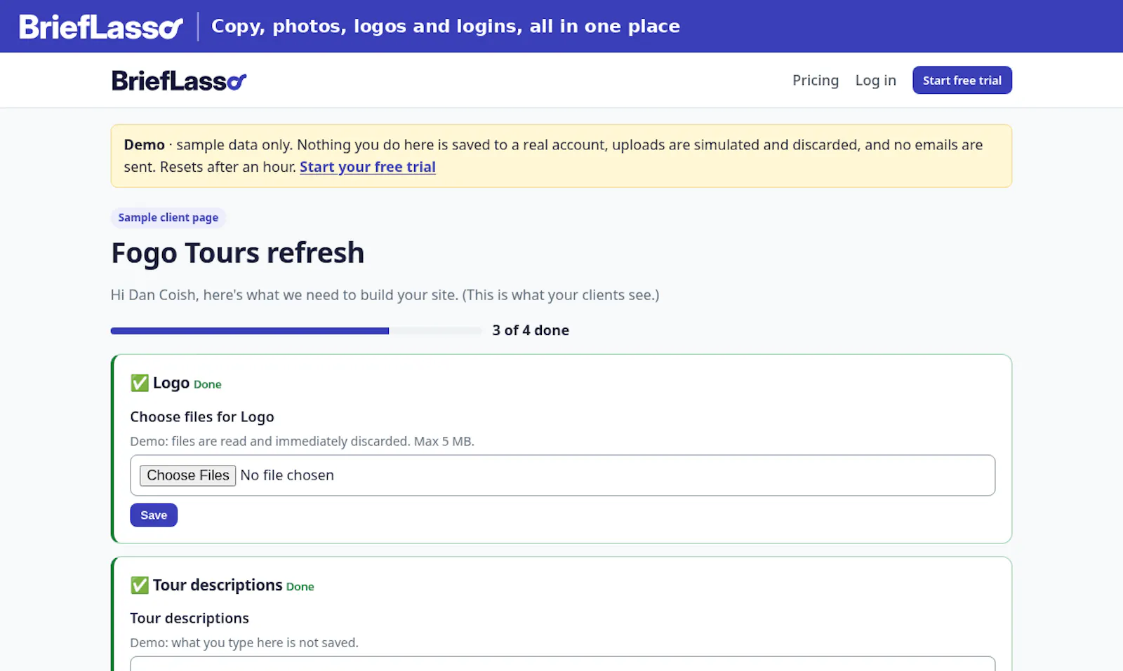Go to Log in
This screenshot has width=1123, height=671.
(875, 81)
